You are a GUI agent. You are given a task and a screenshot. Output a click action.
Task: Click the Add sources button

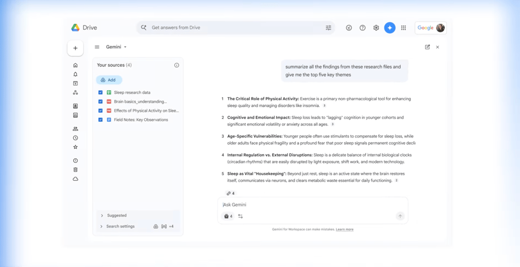point(109,80)
